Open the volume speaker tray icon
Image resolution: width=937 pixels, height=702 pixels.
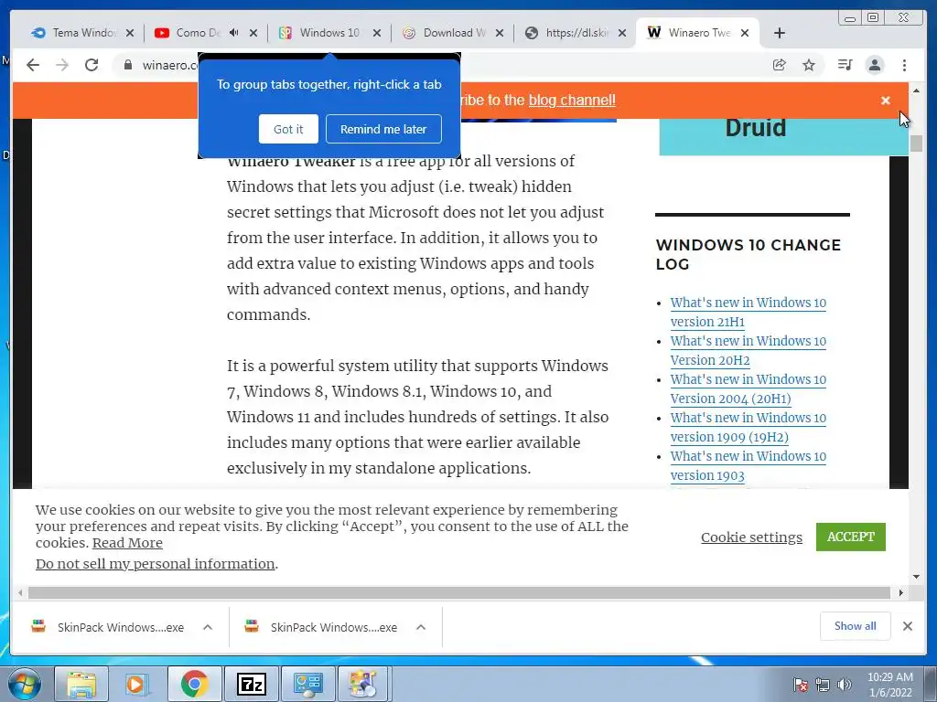pyautogui.click(x=845, y=685)
